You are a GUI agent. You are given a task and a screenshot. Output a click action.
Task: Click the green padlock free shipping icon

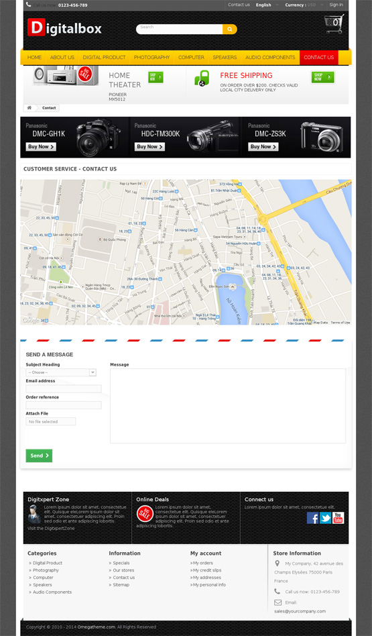coord(202,78)
